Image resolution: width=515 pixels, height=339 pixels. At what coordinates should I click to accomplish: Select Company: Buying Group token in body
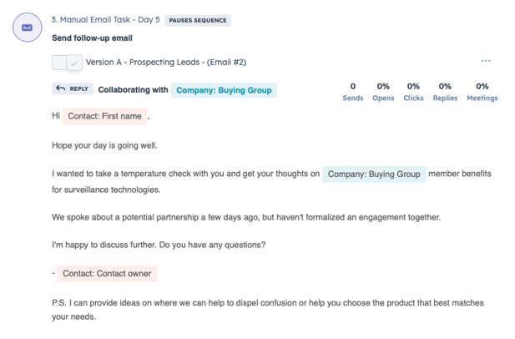374,175
